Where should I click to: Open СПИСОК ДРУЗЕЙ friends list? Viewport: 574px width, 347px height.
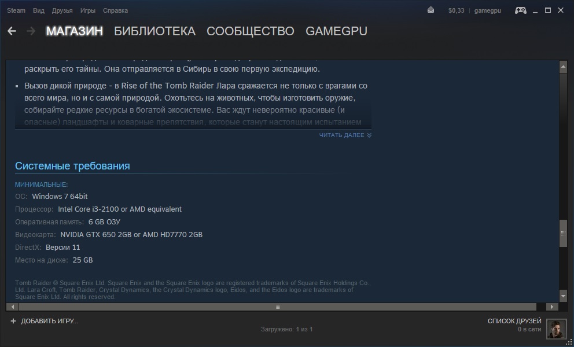[x=514, y=321]
